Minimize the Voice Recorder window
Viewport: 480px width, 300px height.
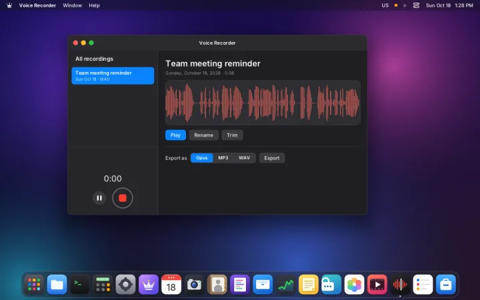(x=83, y=43)
